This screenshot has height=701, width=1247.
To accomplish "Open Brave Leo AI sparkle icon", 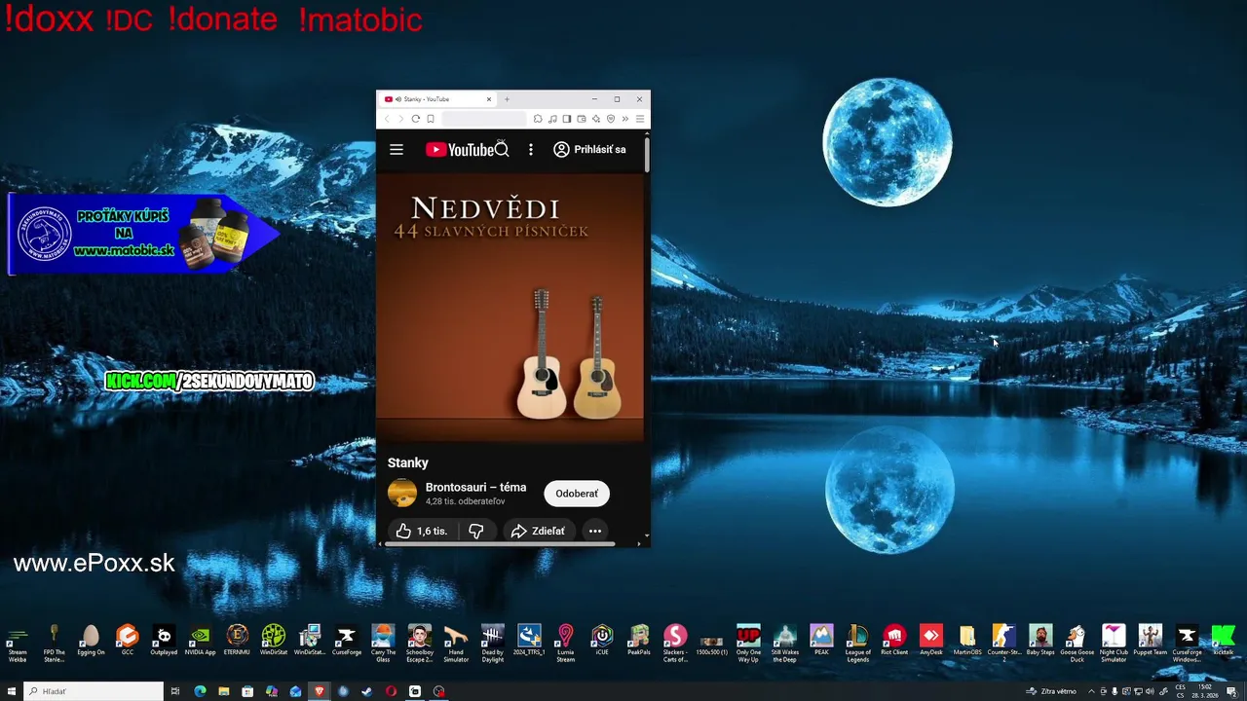I will tap(596, 119).
